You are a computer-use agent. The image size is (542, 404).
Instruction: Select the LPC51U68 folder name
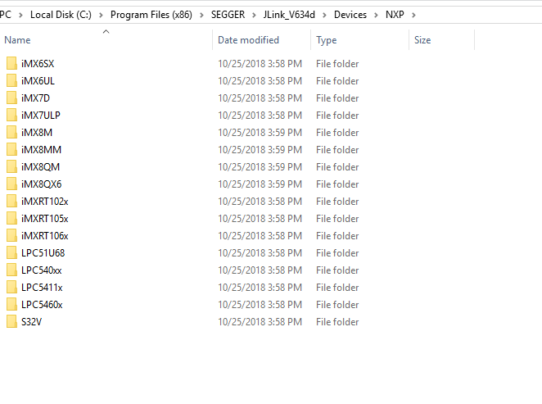pos(43,253)
